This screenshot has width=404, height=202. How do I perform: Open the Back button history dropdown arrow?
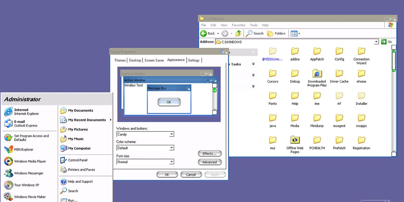coord(218,34)
